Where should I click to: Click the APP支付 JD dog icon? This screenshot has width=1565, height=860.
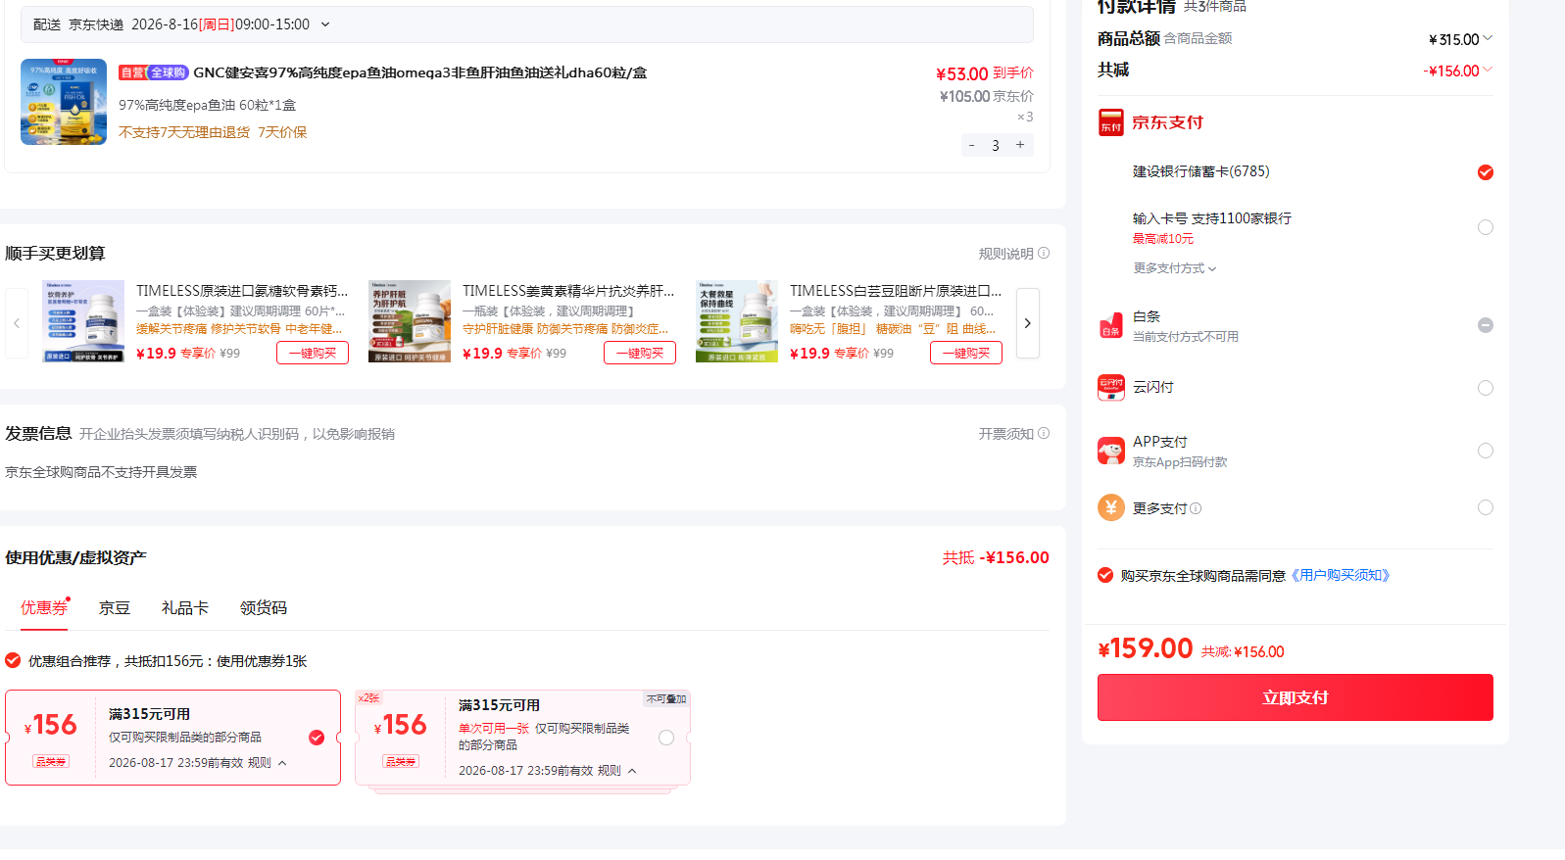(x=1110, y=451)
